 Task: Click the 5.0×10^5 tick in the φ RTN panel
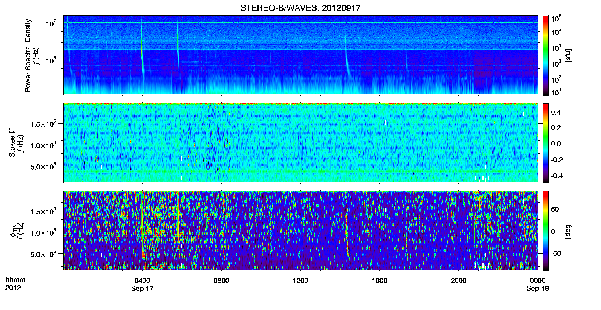point(43,254)
